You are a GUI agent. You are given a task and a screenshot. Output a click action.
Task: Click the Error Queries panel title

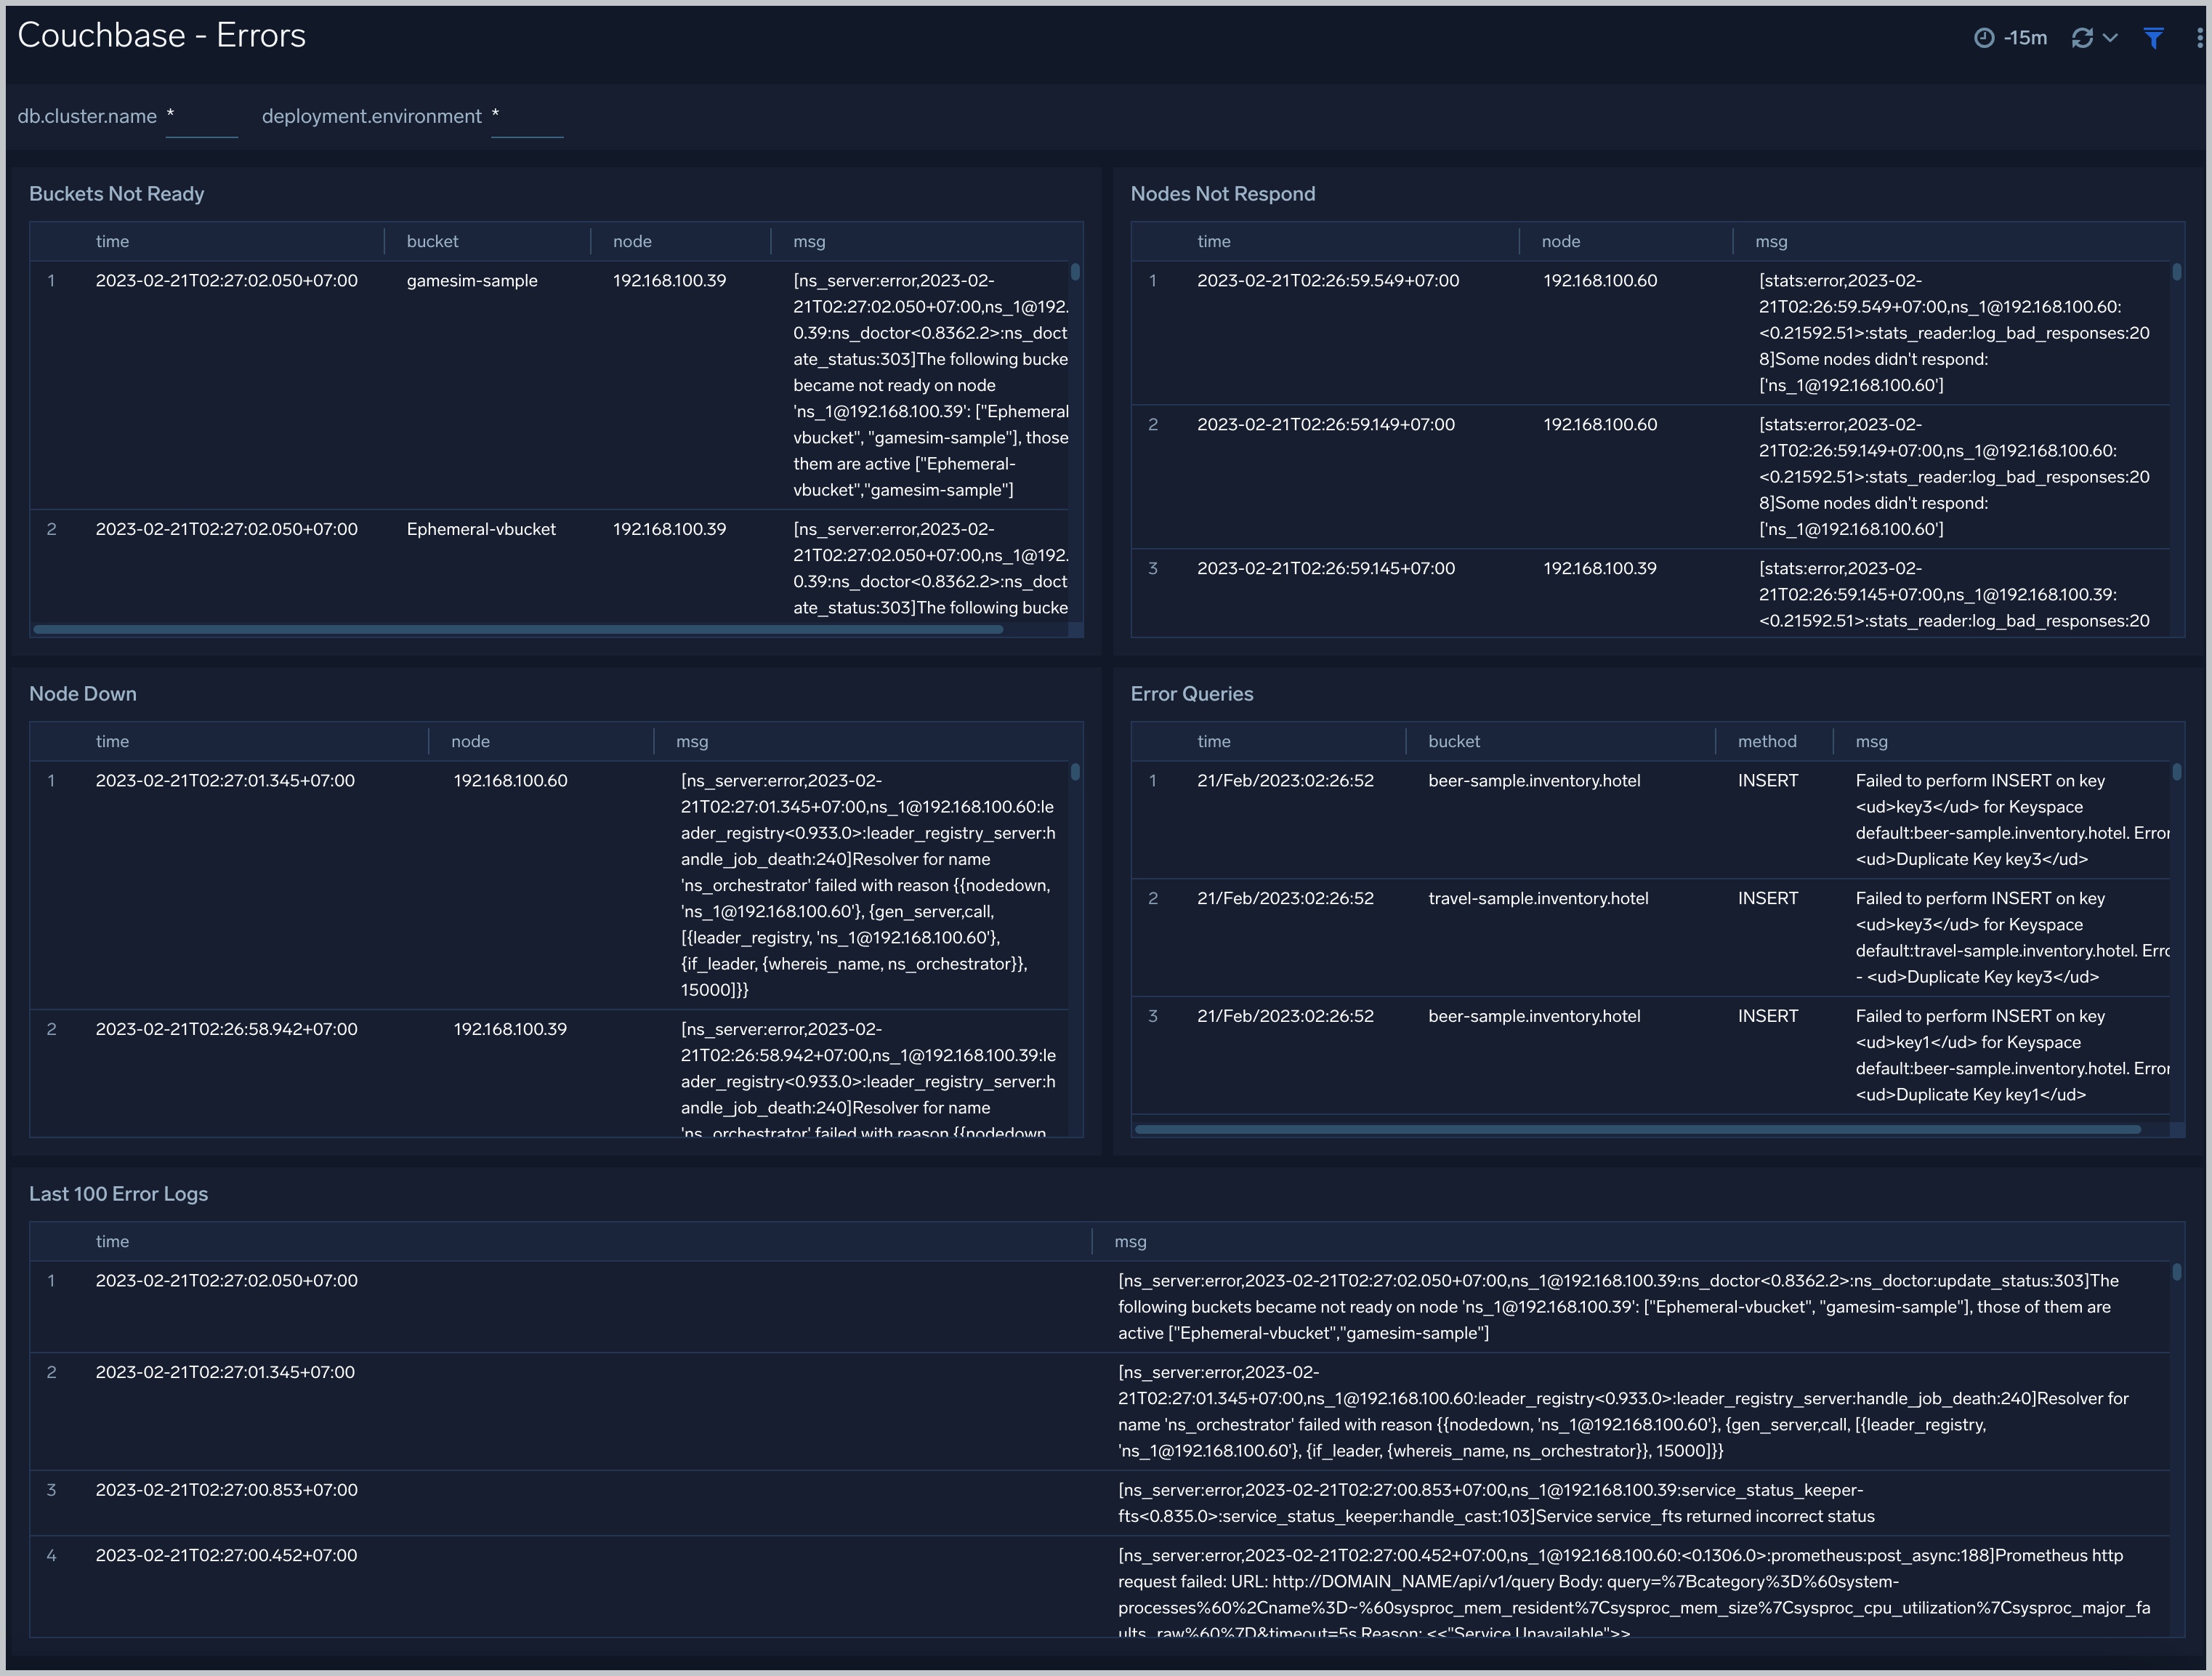point(1191,694)
